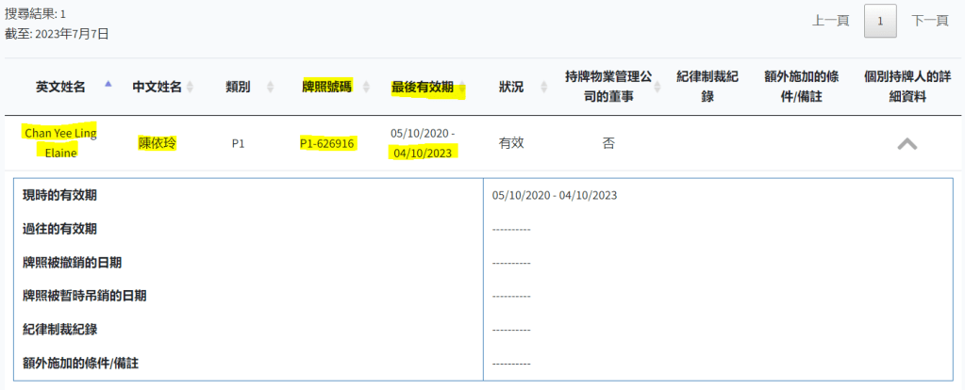Click the 額外施加的條件/備註 column header
Image resolution: width=965 pixels, height=390 pixels.
[x=801, y=86]
